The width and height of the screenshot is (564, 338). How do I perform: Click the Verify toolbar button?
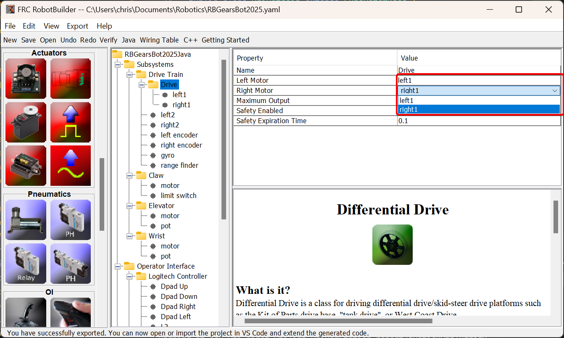(x=108, y=40)
